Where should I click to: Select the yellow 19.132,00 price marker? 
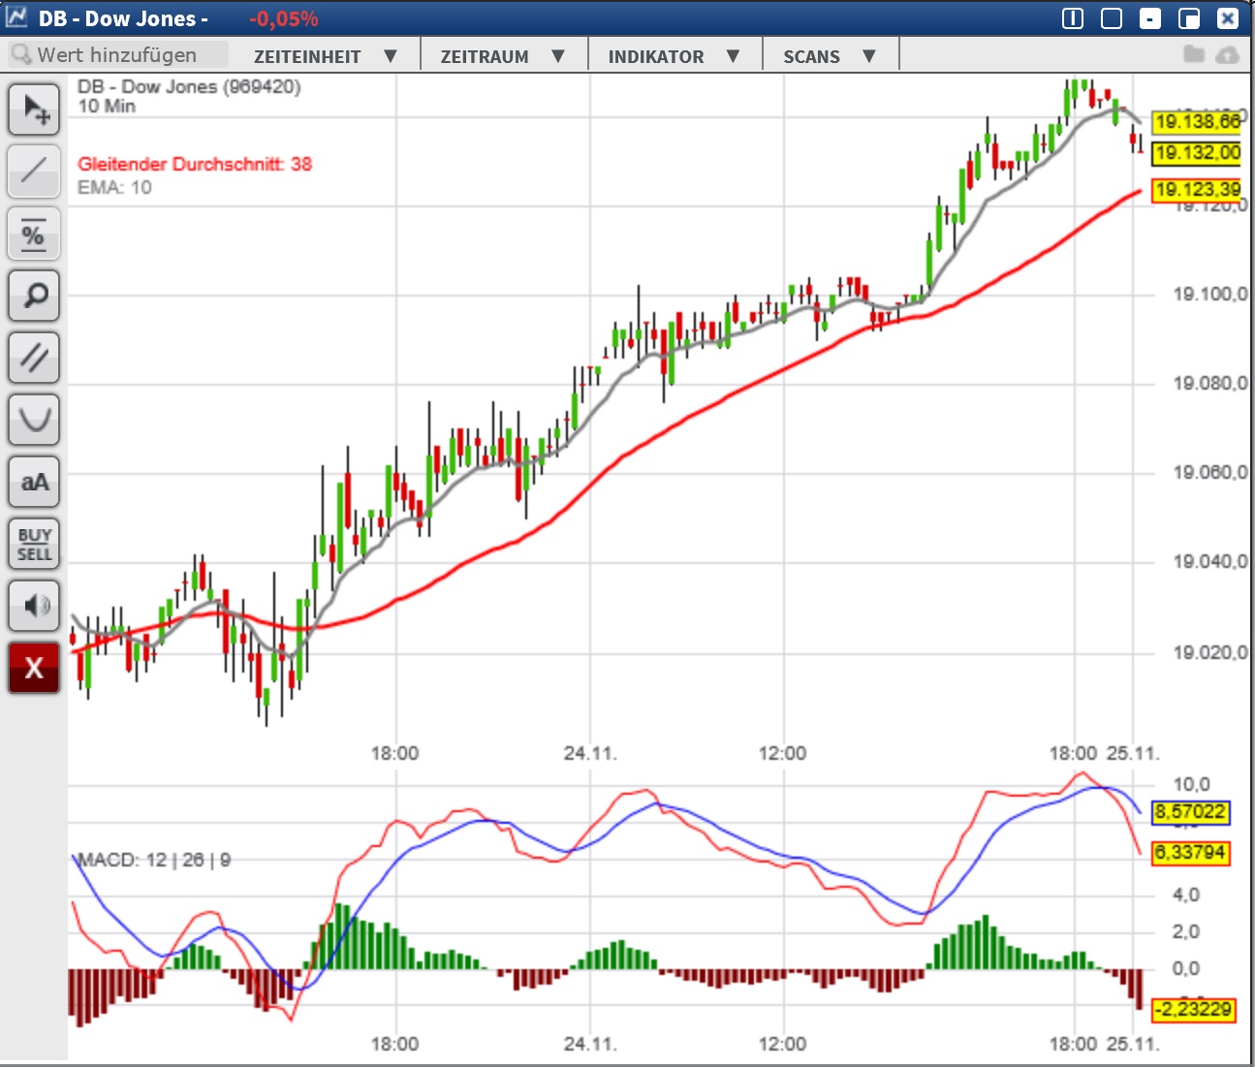click(x=1196, y=152)
